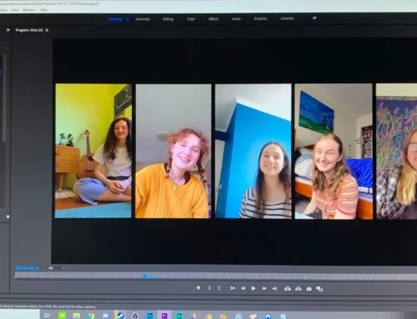Open Photoshop from the taskbar
The width and height of the screenshot is (417, 319).
coord(149,316)
